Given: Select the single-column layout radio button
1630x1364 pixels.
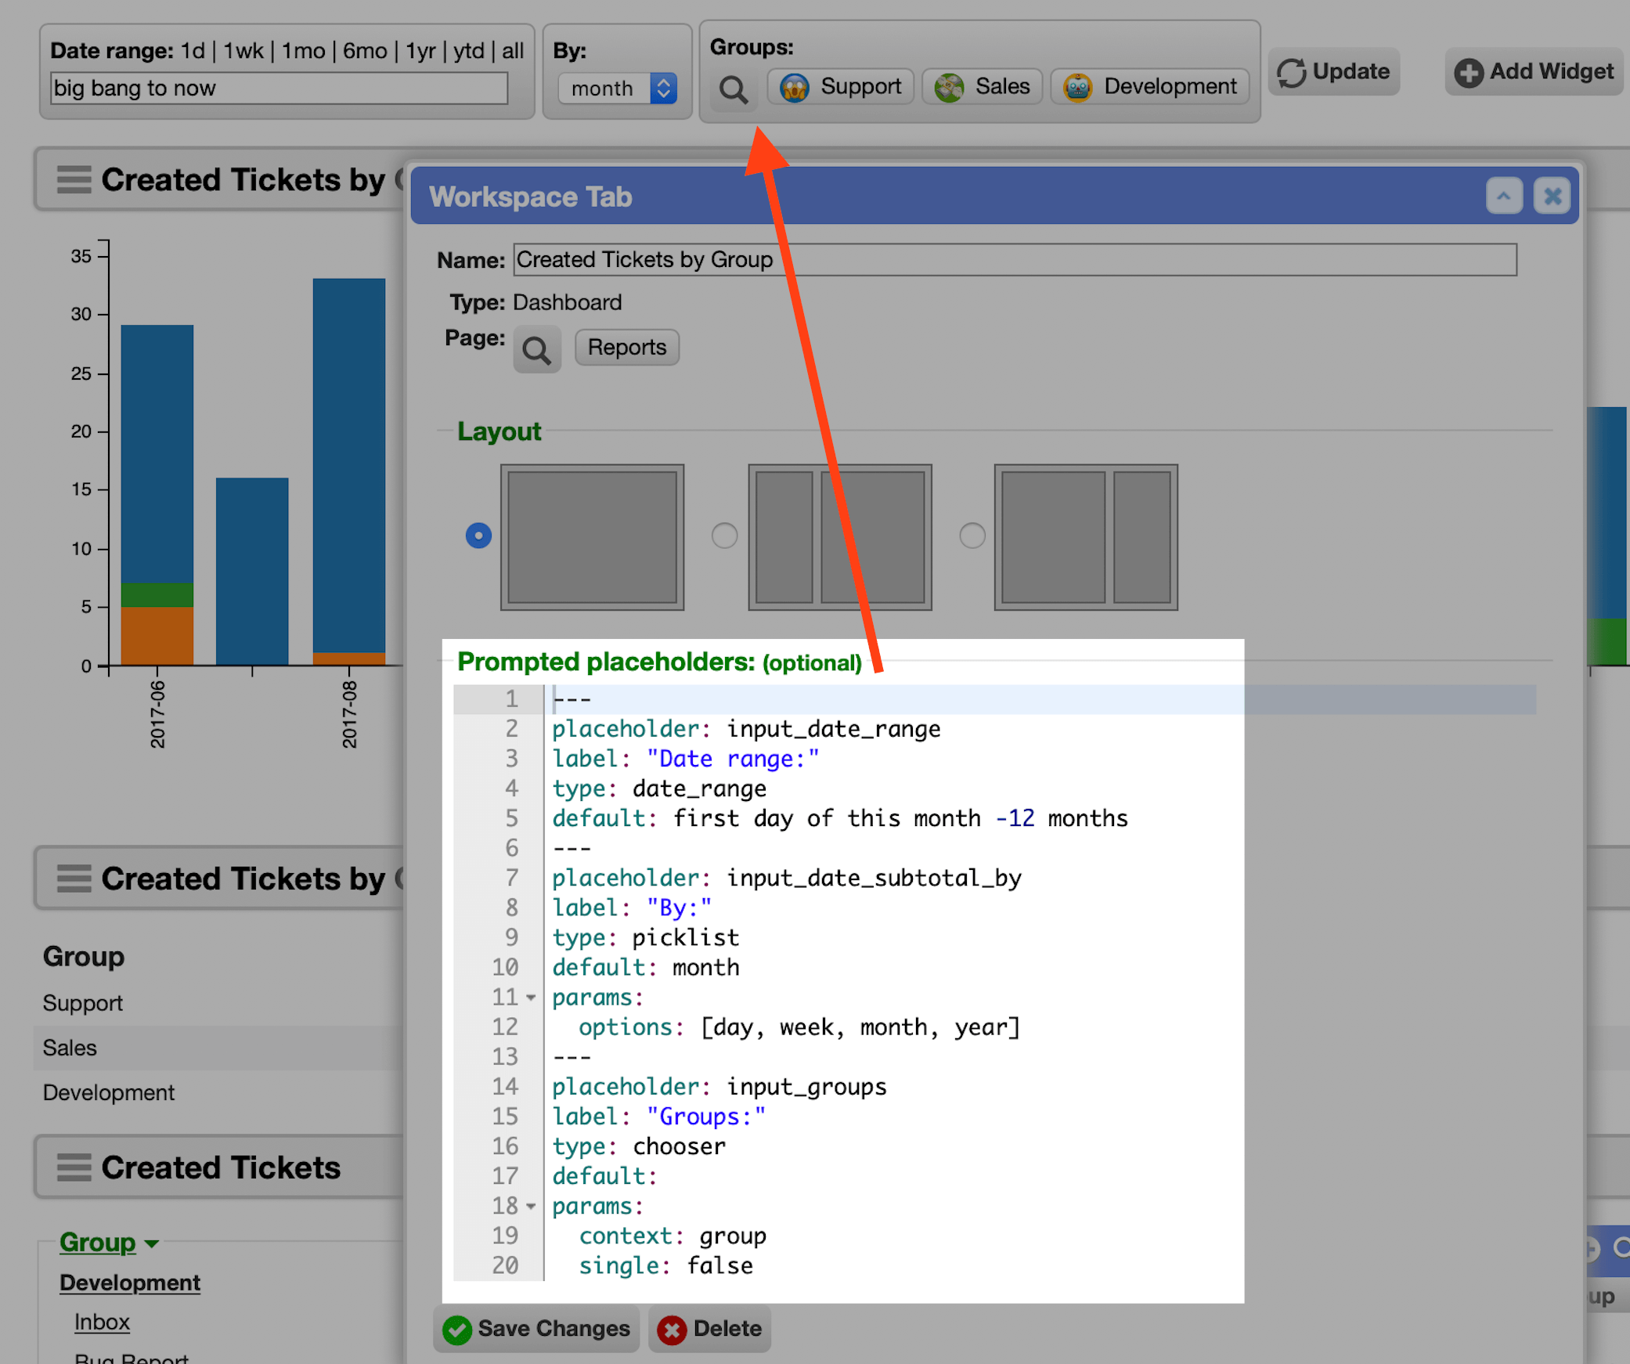Looking at the screenshot, I should (x=478, y=536).
